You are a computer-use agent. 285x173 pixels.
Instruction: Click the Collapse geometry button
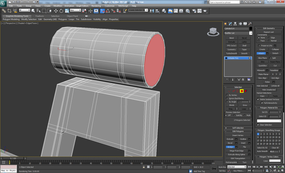click(275, 49)
